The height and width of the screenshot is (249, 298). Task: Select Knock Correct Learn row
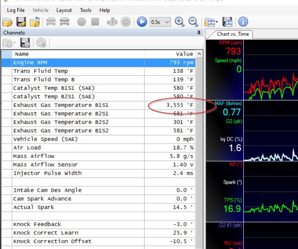pyautogui.click(x=98, y=233)
